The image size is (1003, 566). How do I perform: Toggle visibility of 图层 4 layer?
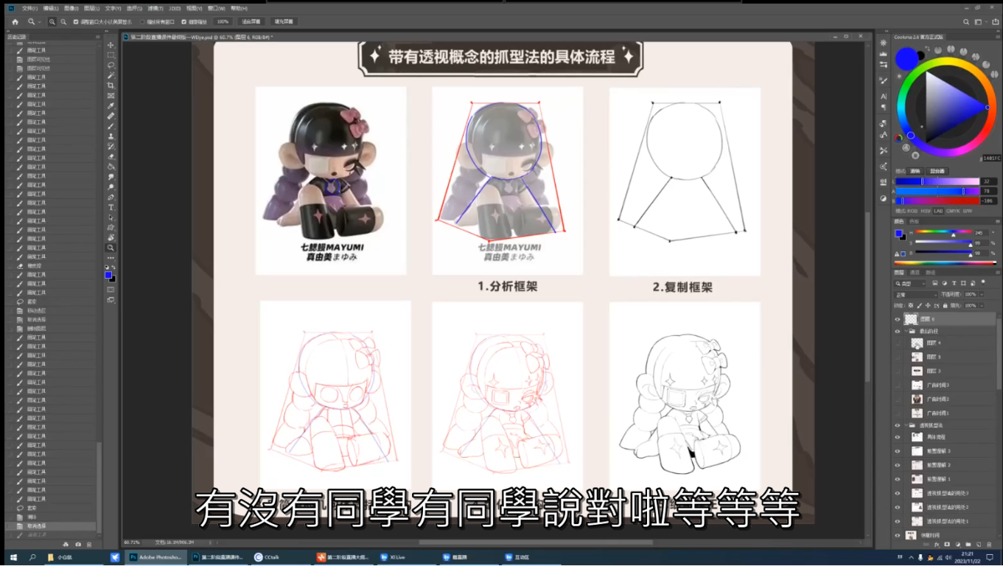897,343
